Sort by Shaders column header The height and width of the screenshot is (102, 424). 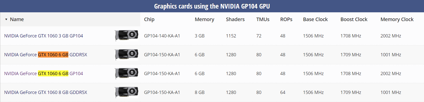[235, 19]
